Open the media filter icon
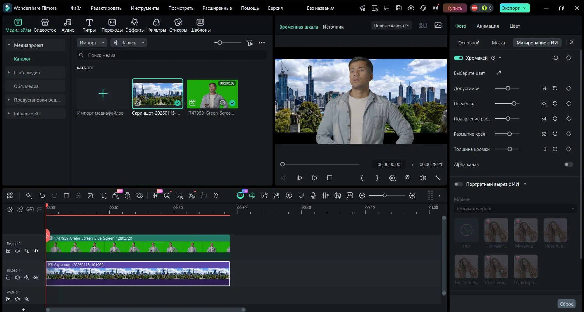Viewport: 584px width, 312px height. pos(249,43)
